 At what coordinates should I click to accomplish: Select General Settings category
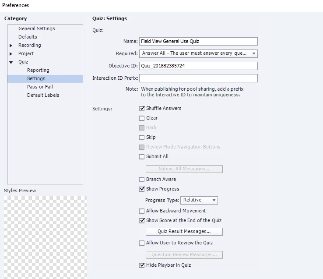[x=37, y=28]
